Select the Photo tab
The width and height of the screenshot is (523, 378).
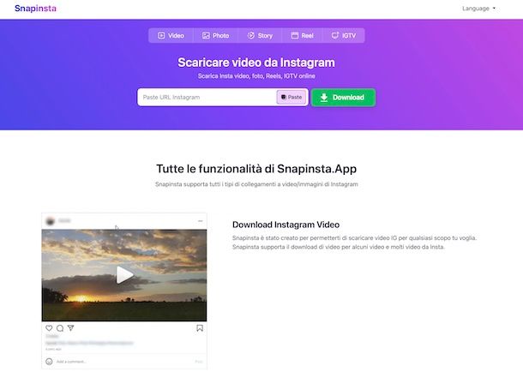216,36
